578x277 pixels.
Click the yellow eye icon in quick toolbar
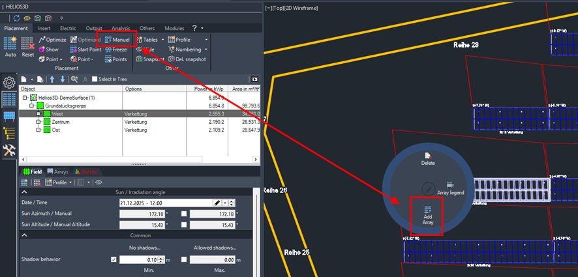click(27, 18)
